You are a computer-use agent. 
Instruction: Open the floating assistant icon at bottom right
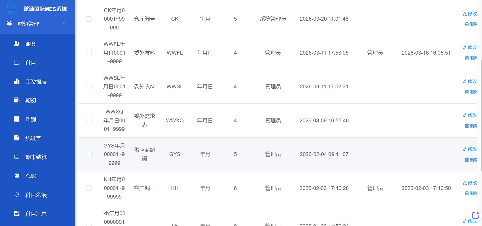pyautogui.click(x=475, y=215)
